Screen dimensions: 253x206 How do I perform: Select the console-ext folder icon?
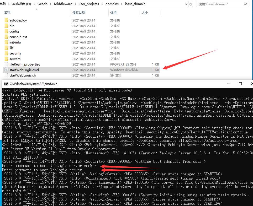click(x=6, y=37)
